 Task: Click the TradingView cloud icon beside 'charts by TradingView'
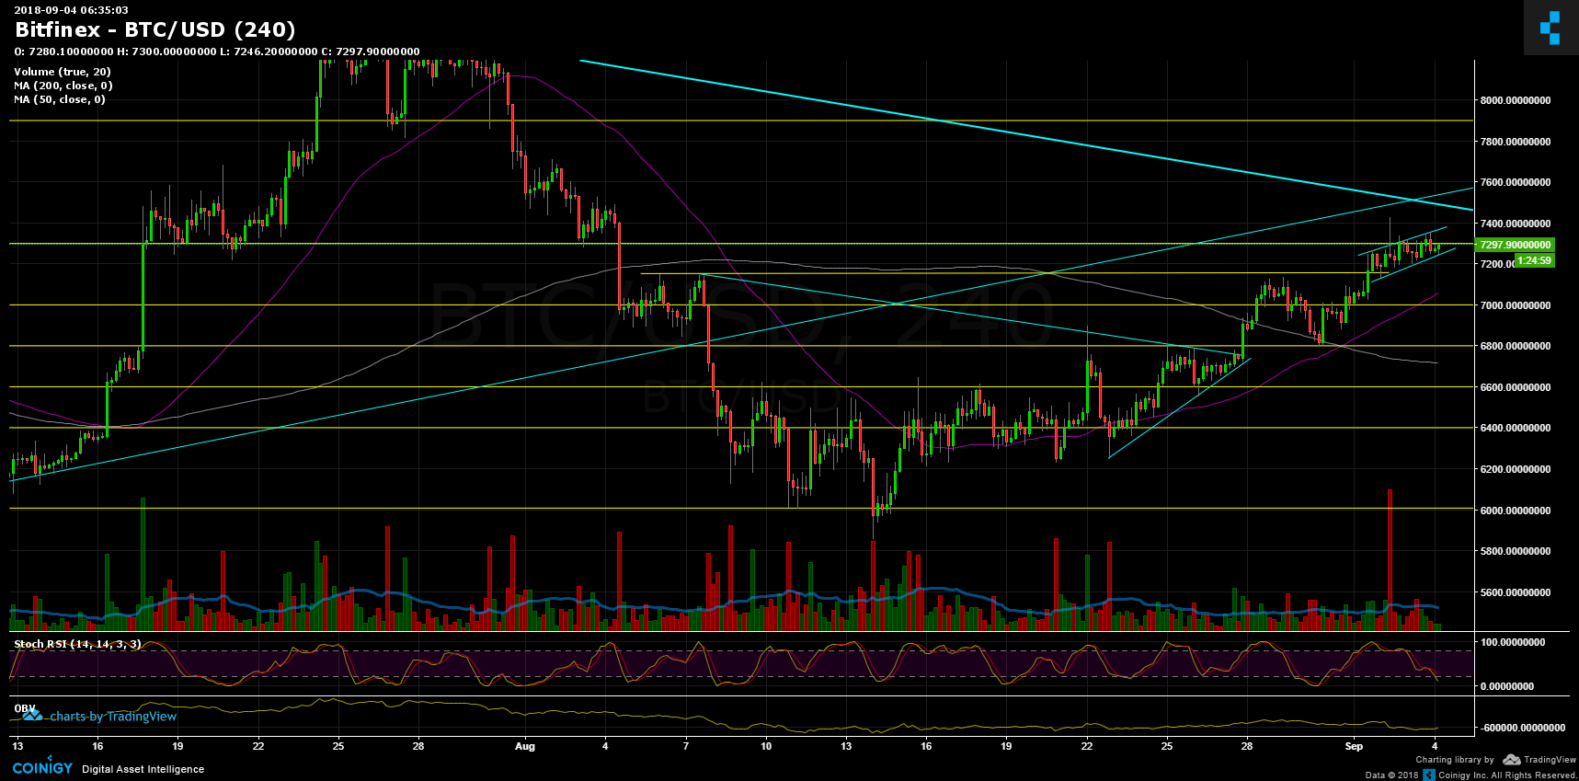[x=32, y=715]
